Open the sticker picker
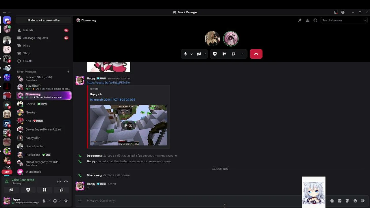370x208 pixels. [347, 201]
